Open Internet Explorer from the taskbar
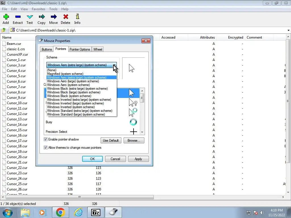Viewport: 291px width, 218px height. point(78,212)
